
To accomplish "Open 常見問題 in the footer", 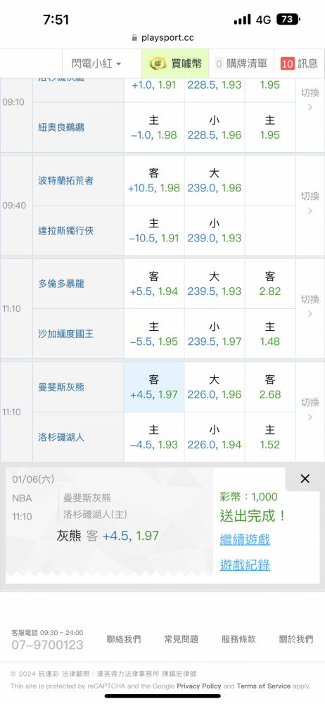I will coord(181,639).
